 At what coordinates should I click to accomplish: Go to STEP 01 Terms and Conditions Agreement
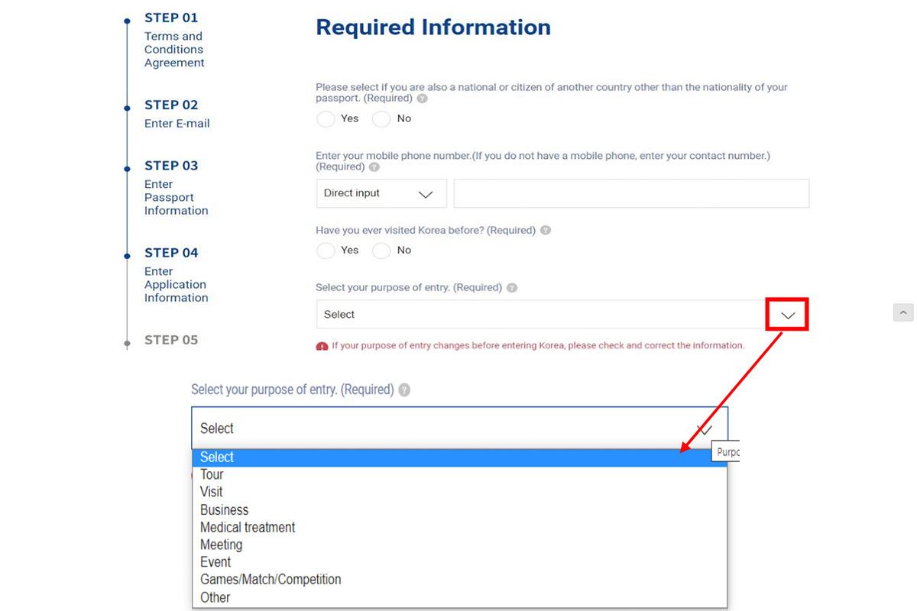point(173,40)
